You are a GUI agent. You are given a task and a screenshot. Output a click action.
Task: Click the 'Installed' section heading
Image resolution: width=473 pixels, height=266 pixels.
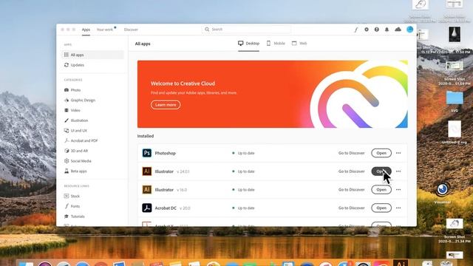tap(146, 136)
